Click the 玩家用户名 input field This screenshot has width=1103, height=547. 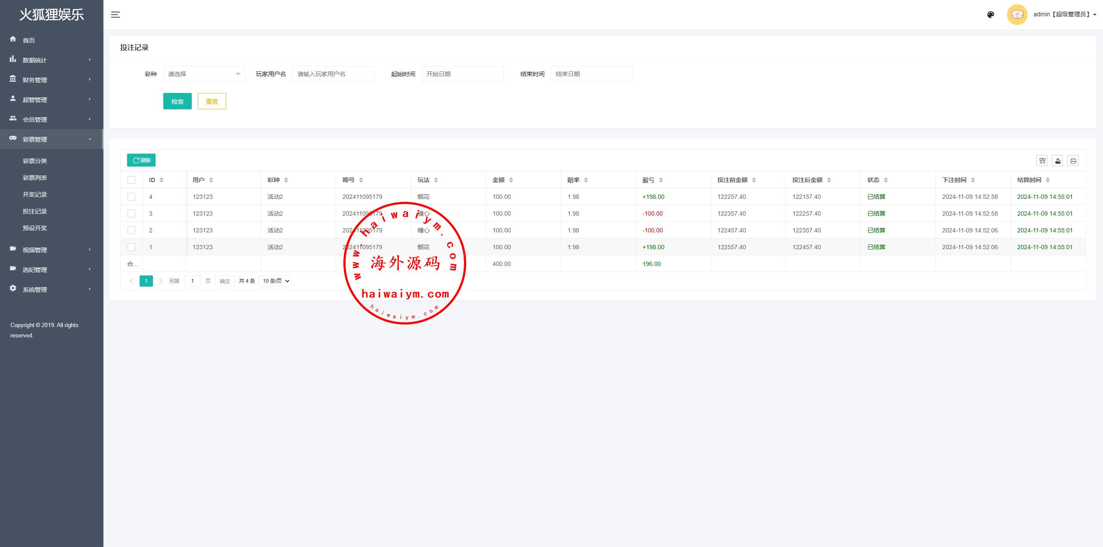(333, 74)
